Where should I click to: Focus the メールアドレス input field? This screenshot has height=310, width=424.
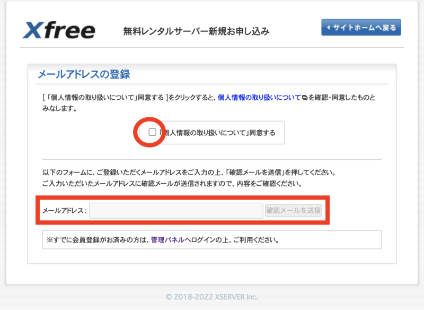(x=176, y=210)
